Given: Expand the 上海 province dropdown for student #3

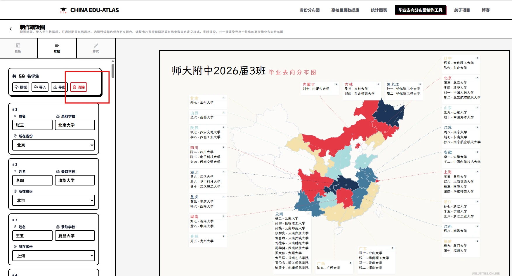Looking at the screenshot, I should click(54, 256).
